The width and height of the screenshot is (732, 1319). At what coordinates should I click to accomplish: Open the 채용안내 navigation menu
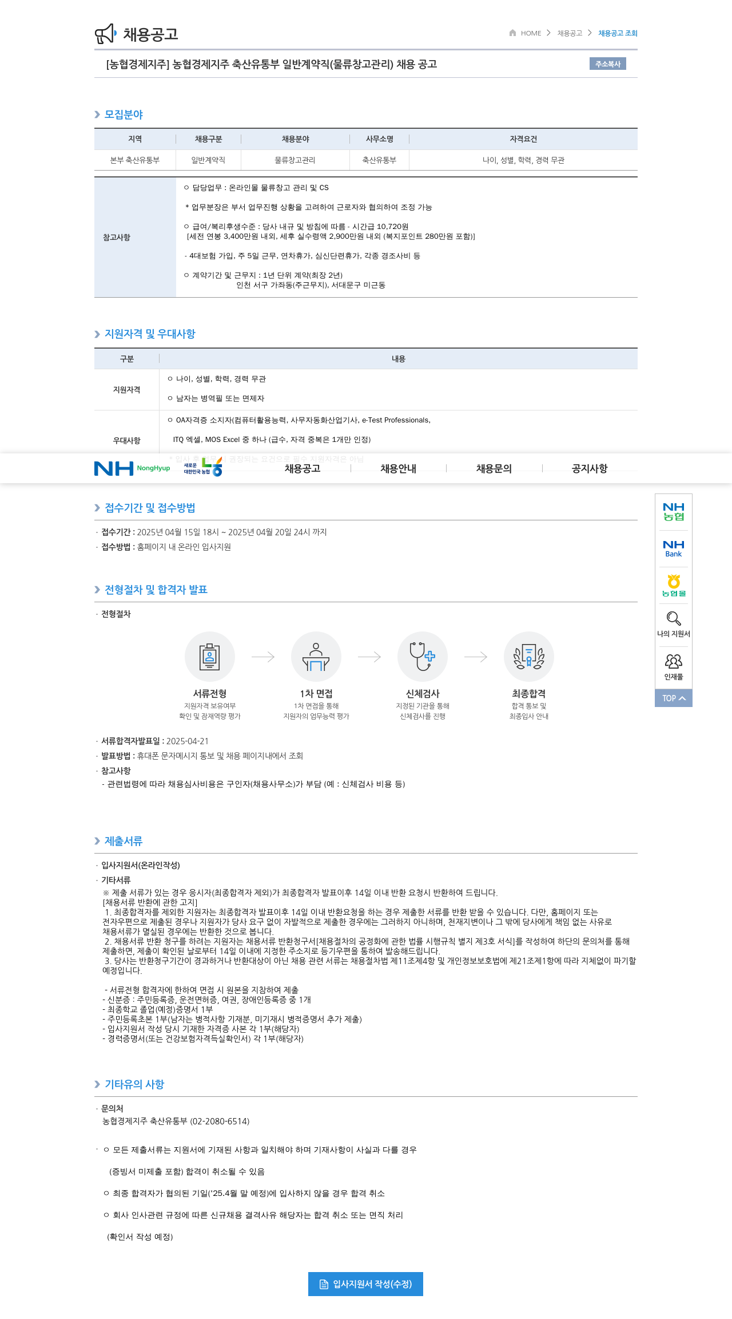point(399,468)
